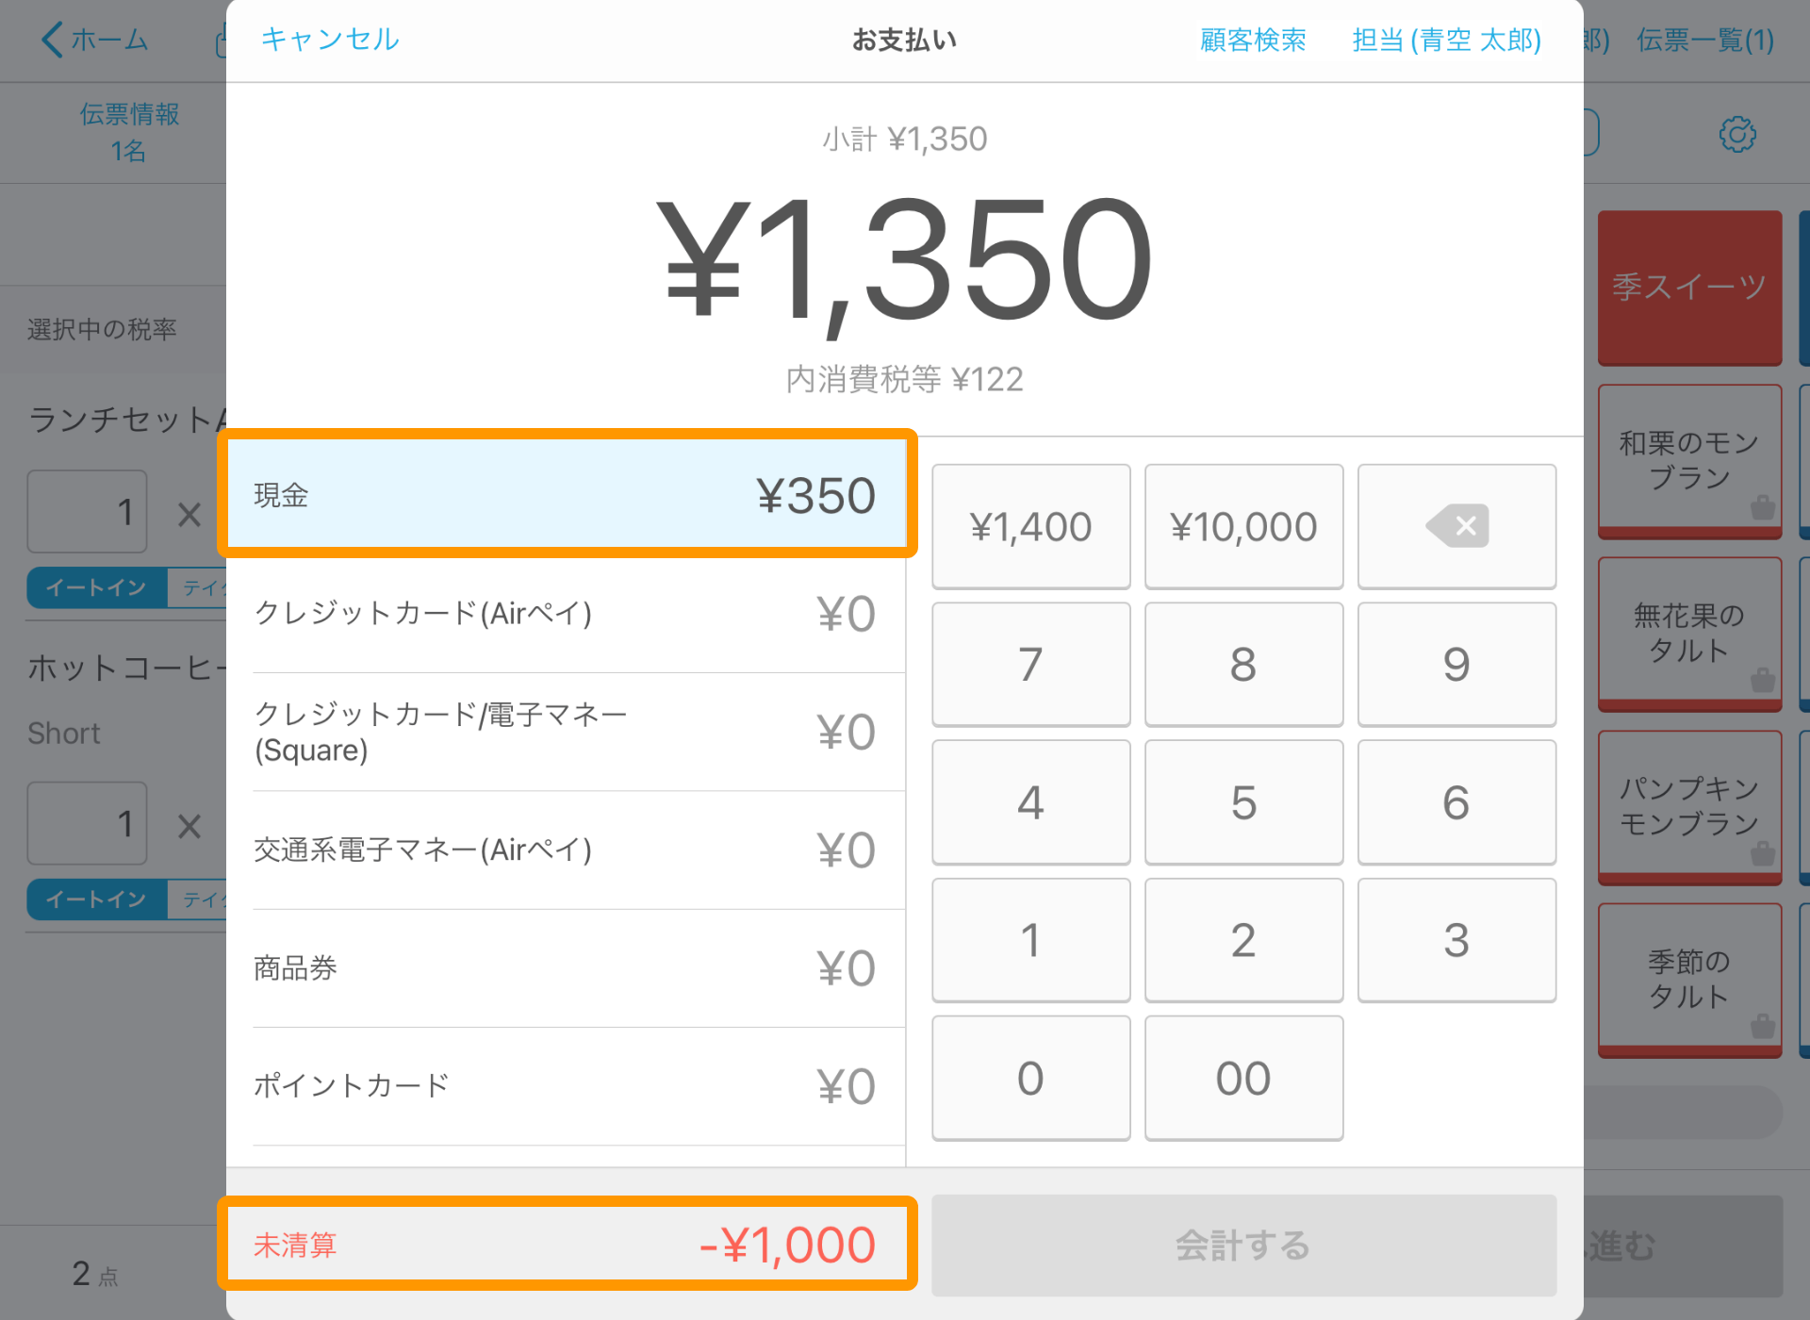The width and height of the screenshot is (1810, 1320).
Task: Select the 現金 payment method row
Action: (566, 494)
